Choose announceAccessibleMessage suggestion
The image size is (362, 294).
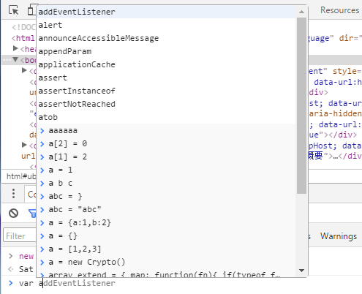pos(166,38)
